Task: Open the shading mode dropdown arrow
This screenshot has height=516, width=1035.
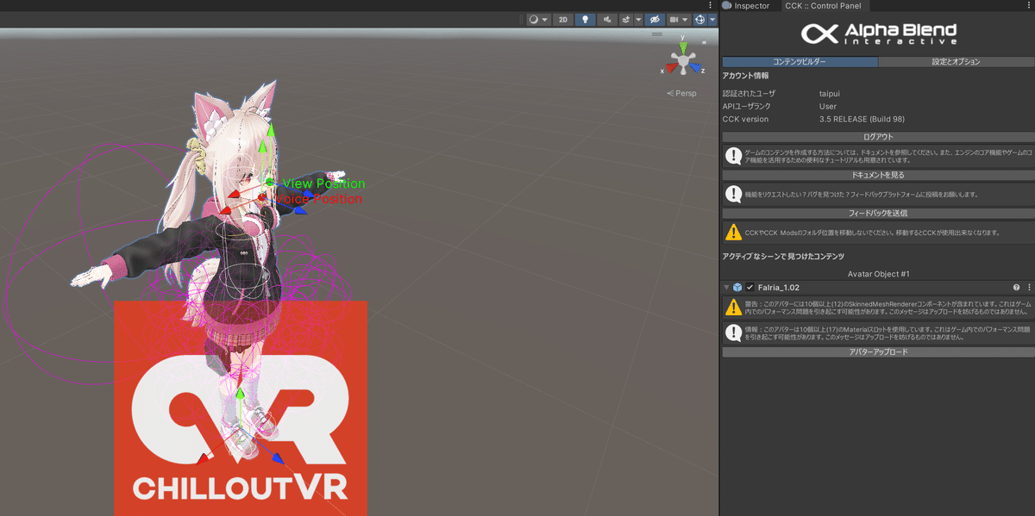Action: pyautogui.click(x=546, y=19)
